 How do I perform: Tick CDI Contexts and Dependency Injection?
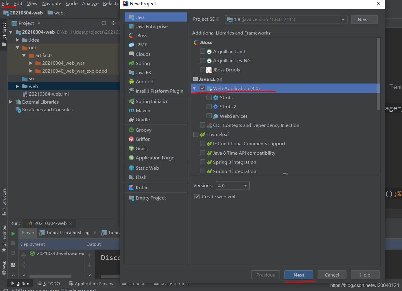(x=202, y=125)
